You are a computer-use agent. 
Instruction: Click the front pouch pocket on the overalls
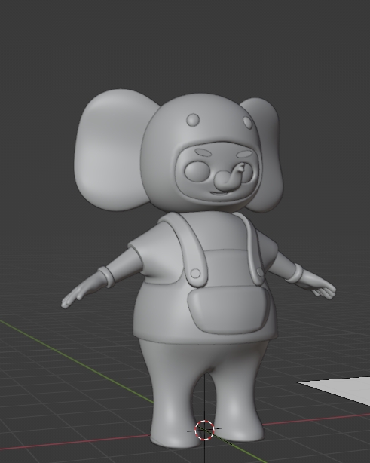pyautogui.click(x=228, y=310)
